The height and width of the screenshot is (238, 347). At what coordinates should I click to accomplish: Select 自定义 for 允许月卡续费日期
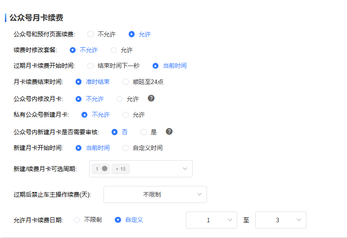tap(118, 220)
